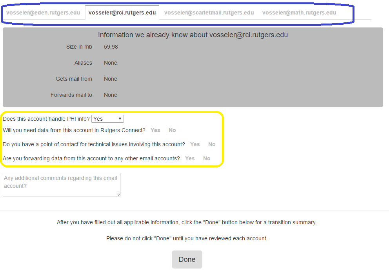
Task: Click the Gets mail from None value
Action: point(111,79)
